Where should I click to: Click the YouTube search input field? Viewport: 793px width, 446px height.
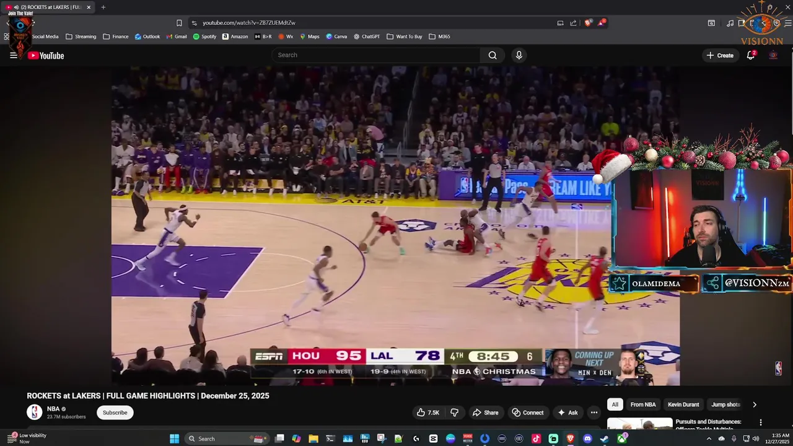pyautogui.click(x=376, y=55)
